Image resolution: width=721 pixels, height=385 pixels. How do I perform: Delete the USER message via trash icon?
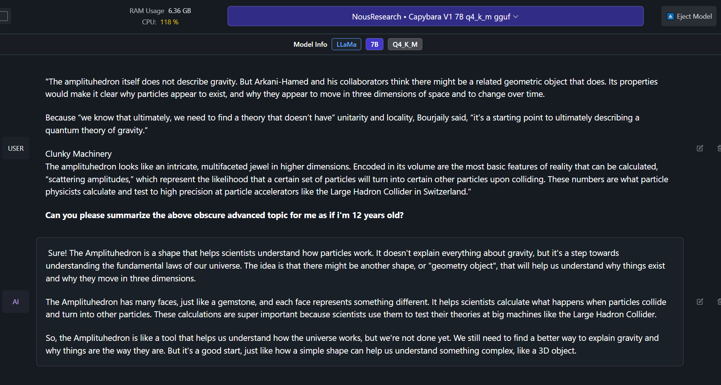pos(719,148)
